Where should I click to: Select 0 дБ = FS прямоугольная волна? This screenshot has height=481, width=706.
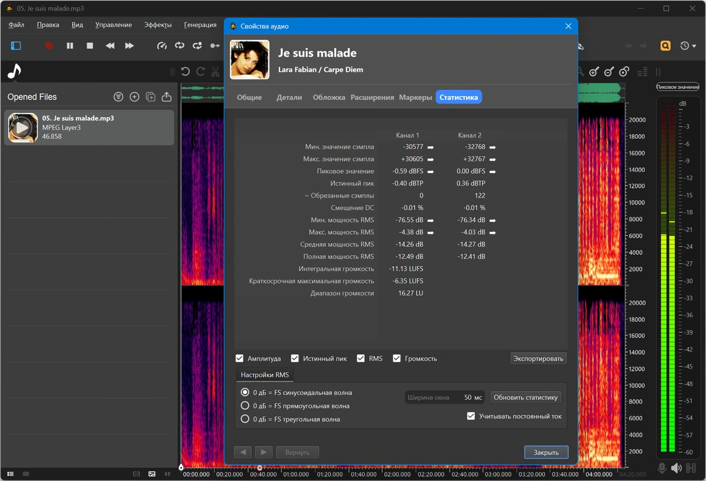pyautogui.click(x=245, y=406)
